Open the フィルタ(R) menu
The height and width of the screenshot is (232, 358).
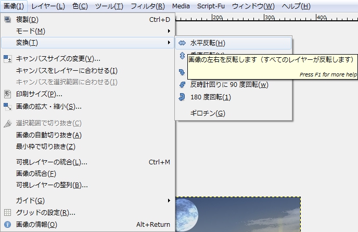pos(148,6)
